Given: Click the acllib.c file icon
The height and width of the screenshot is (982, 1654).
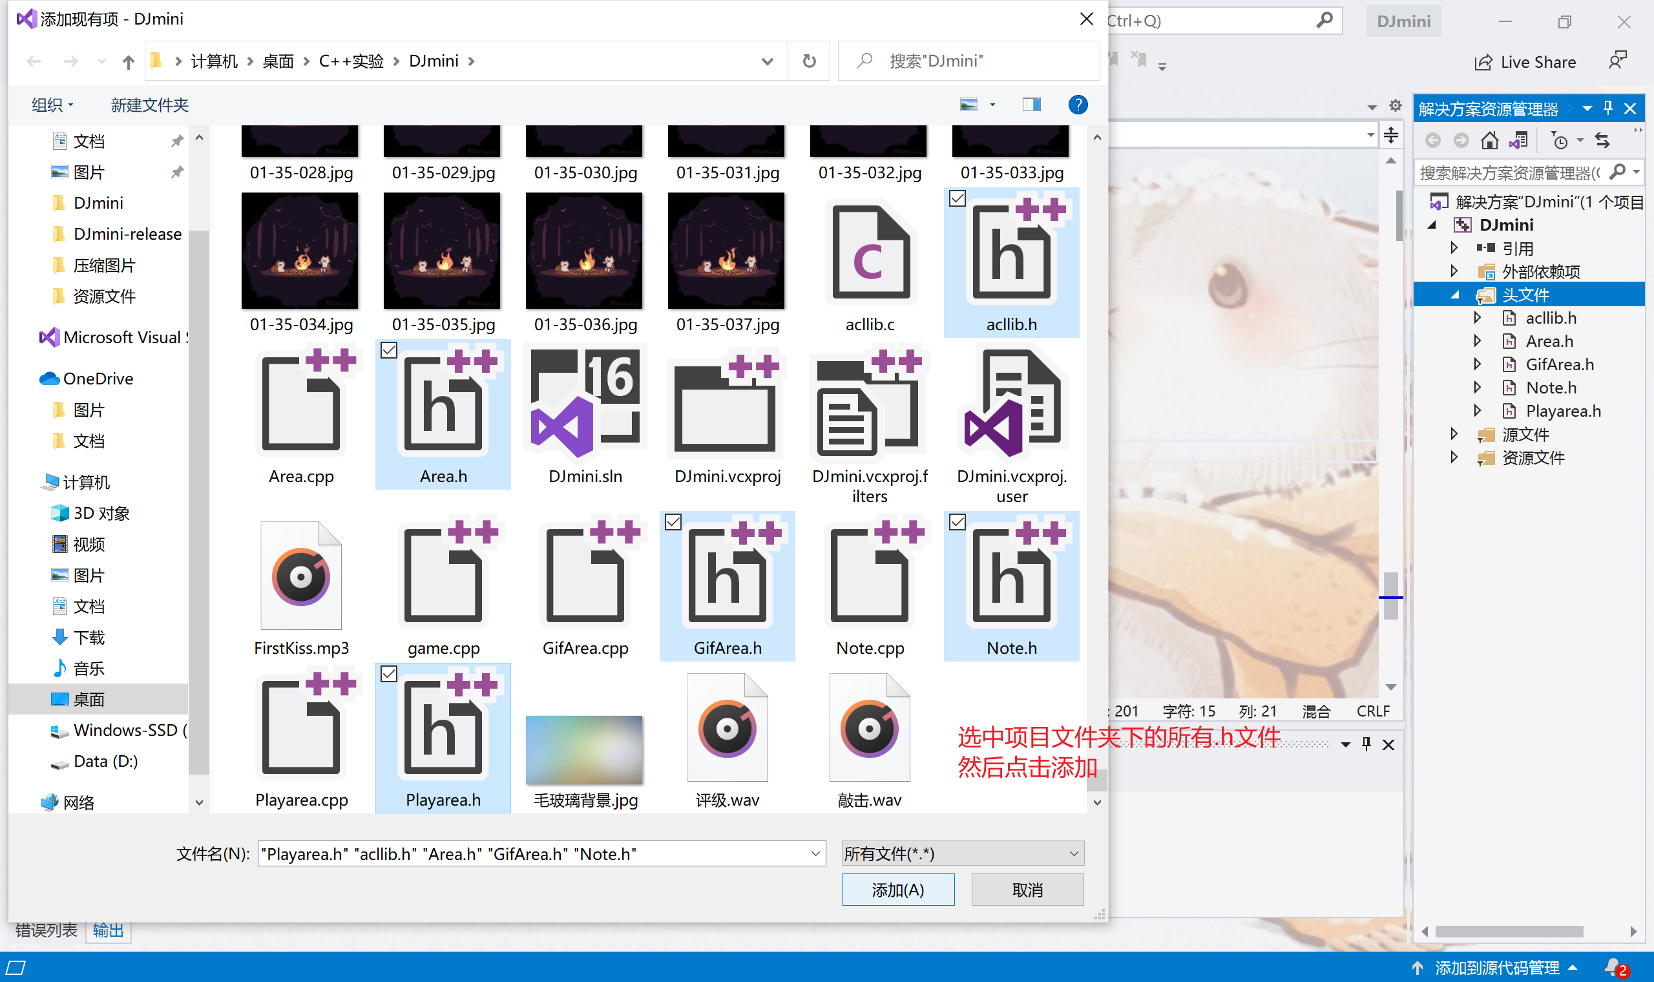Looking at the screenshot, I should [x=870, y=252].
